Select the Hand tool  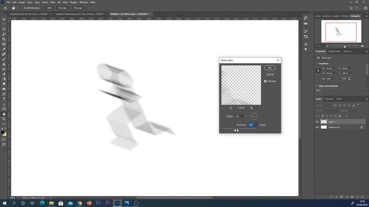(x=4, y=114)
